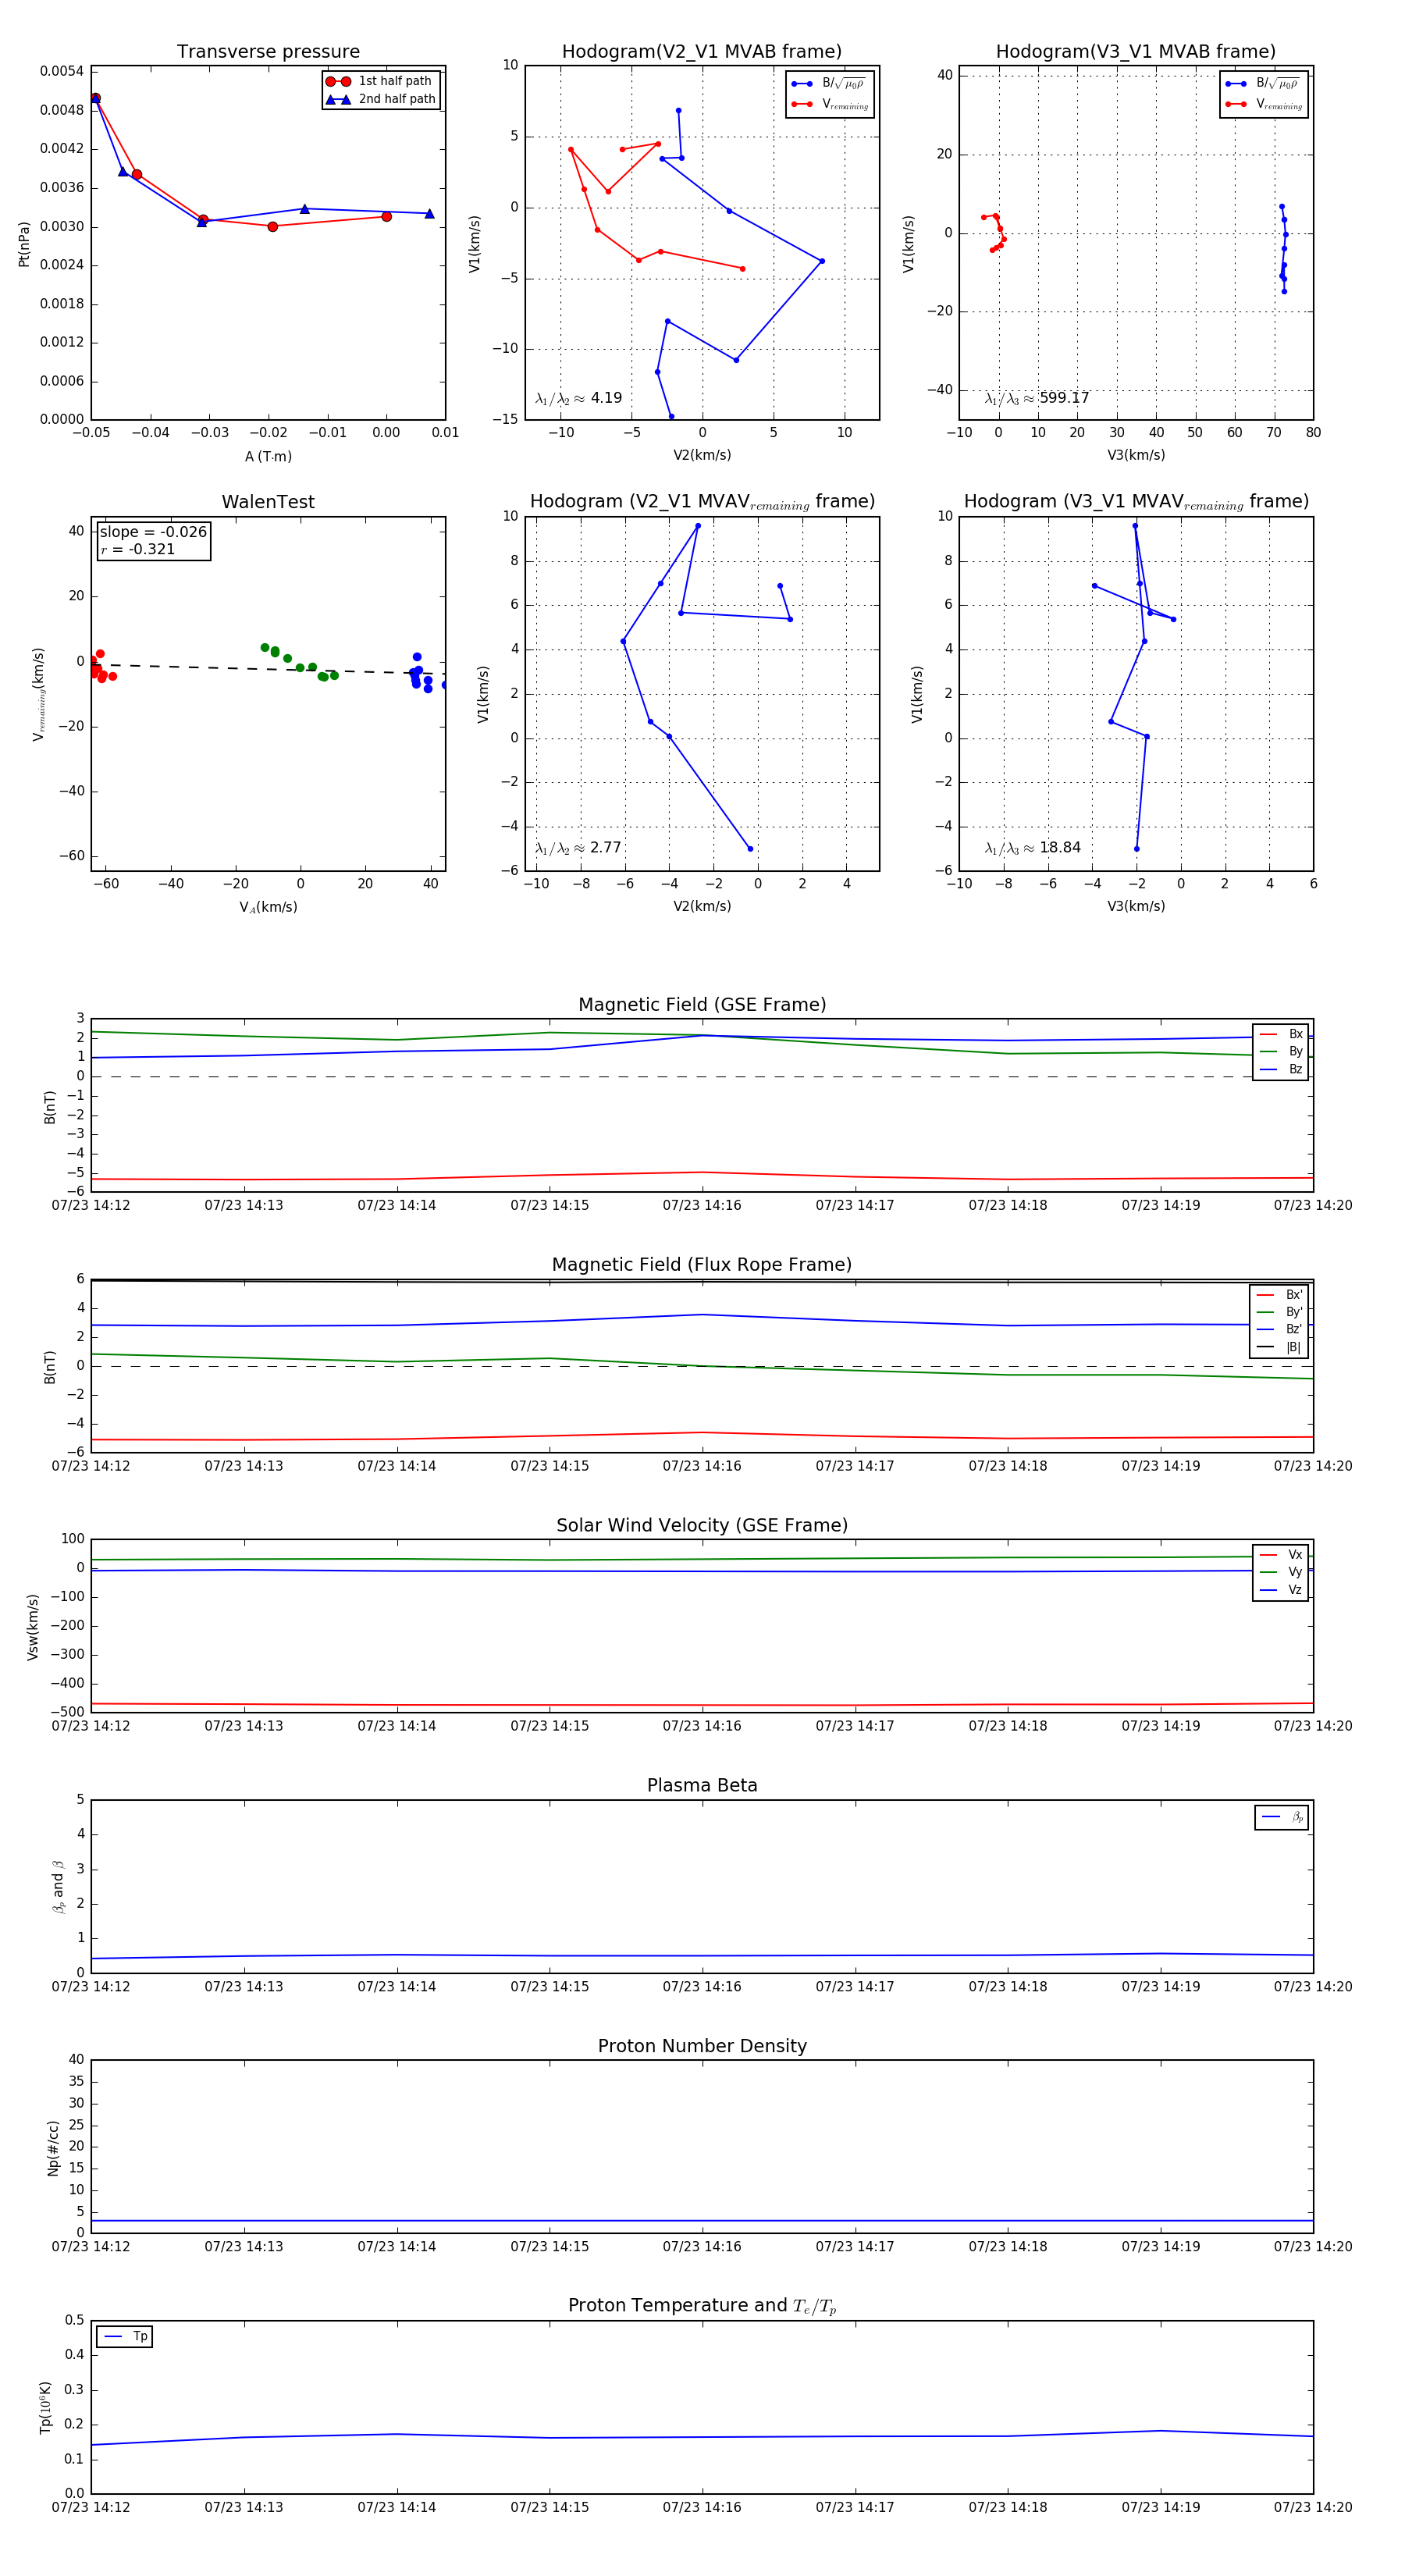Click the blue line in Proton Number Density plot

click(702, 2220)
